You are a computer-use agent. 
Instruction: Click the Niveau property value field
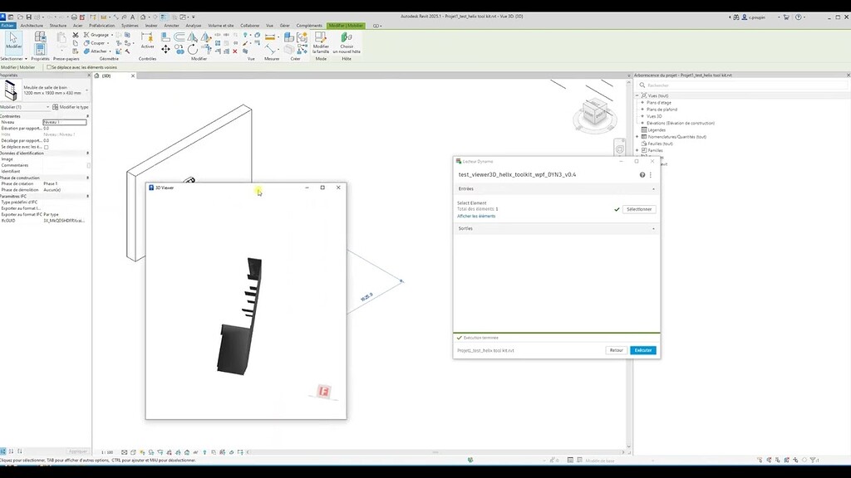coord(65,123)
